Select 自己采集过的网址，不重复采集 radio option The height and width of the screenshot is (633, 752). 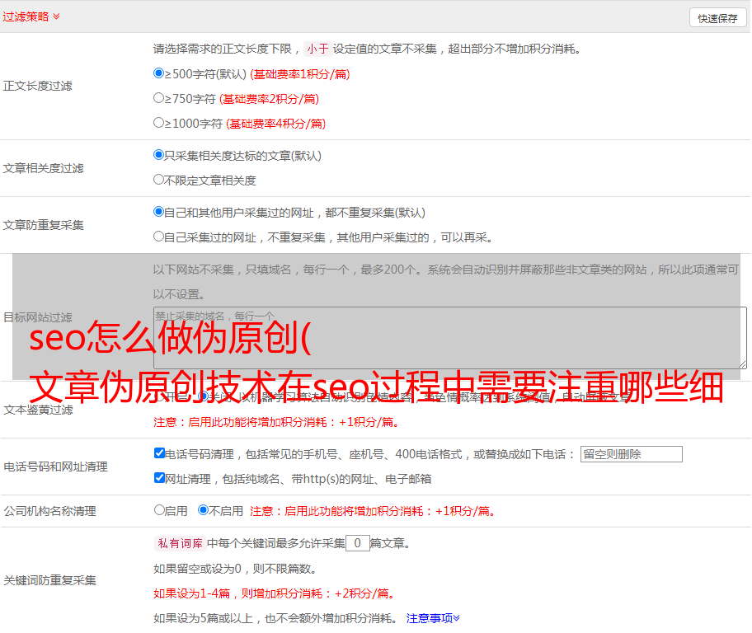pyautogui.click(x=158, y=237)
